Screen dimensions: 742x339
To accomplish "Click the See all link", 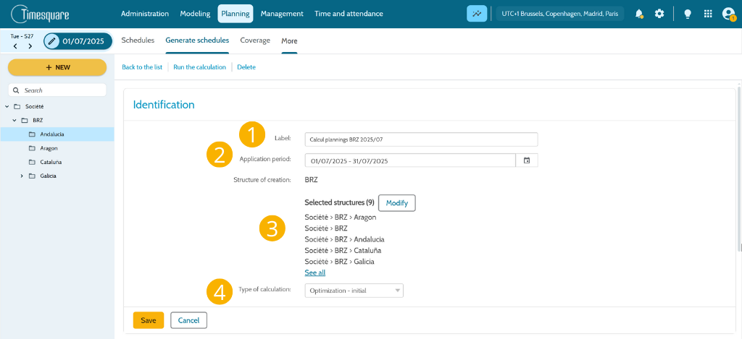I will coord(315,273).
